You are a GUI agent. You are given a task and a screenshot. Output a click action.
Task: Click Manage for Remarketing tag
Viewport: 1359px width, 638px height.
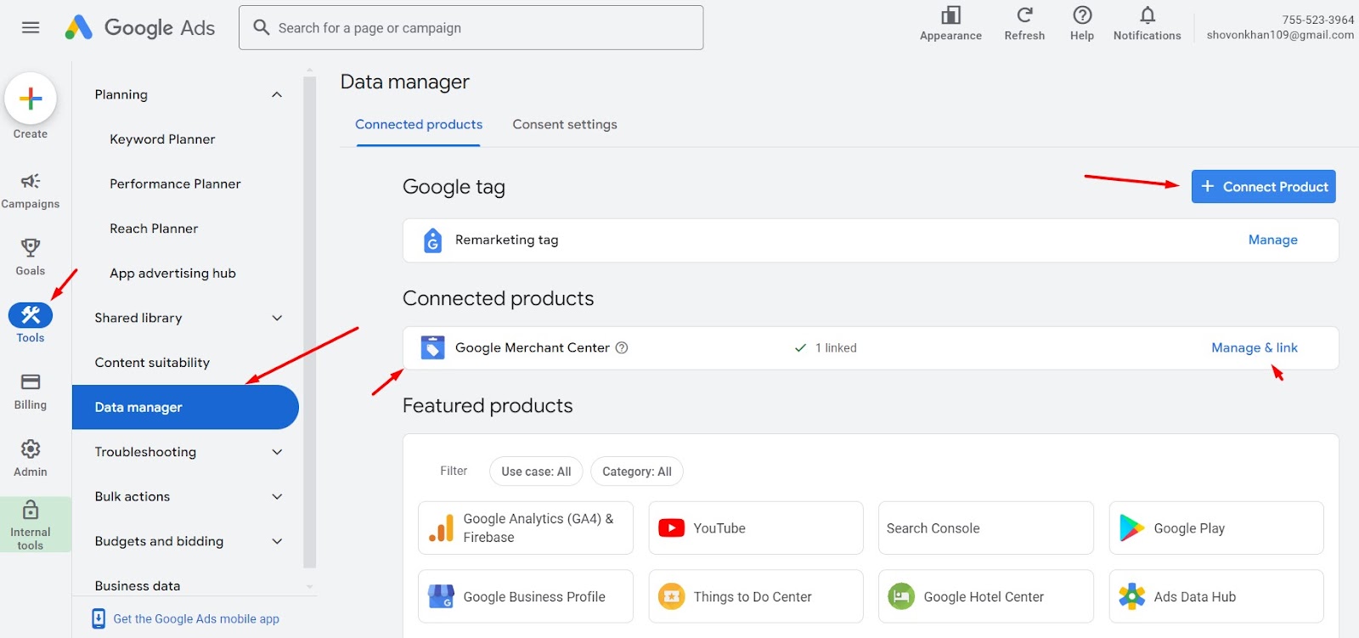1272,240
